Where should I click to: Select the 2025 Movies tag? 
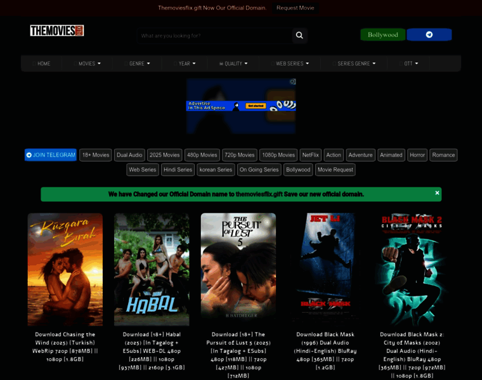pyautogui.click(x=165, y=155)
